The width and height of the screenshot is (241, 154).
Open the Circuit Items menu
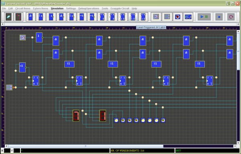pos(23,8)
